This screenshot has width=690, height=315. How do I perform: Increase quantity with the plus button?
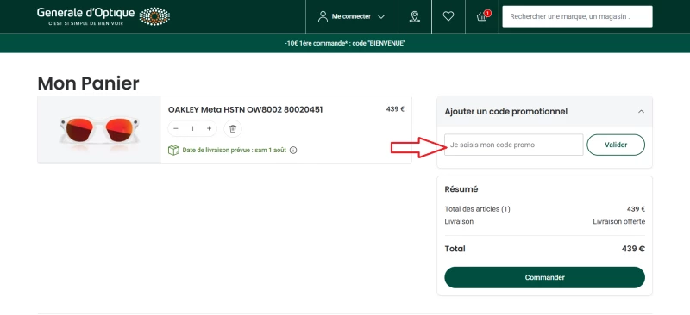click(x=209, y=129)
